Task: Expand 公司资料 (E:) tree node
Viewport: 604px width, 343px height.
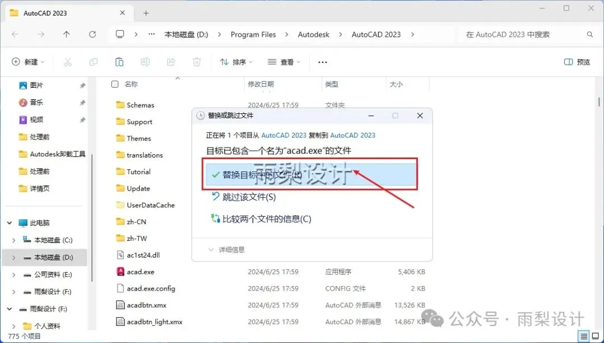Action: coord(14,275)
